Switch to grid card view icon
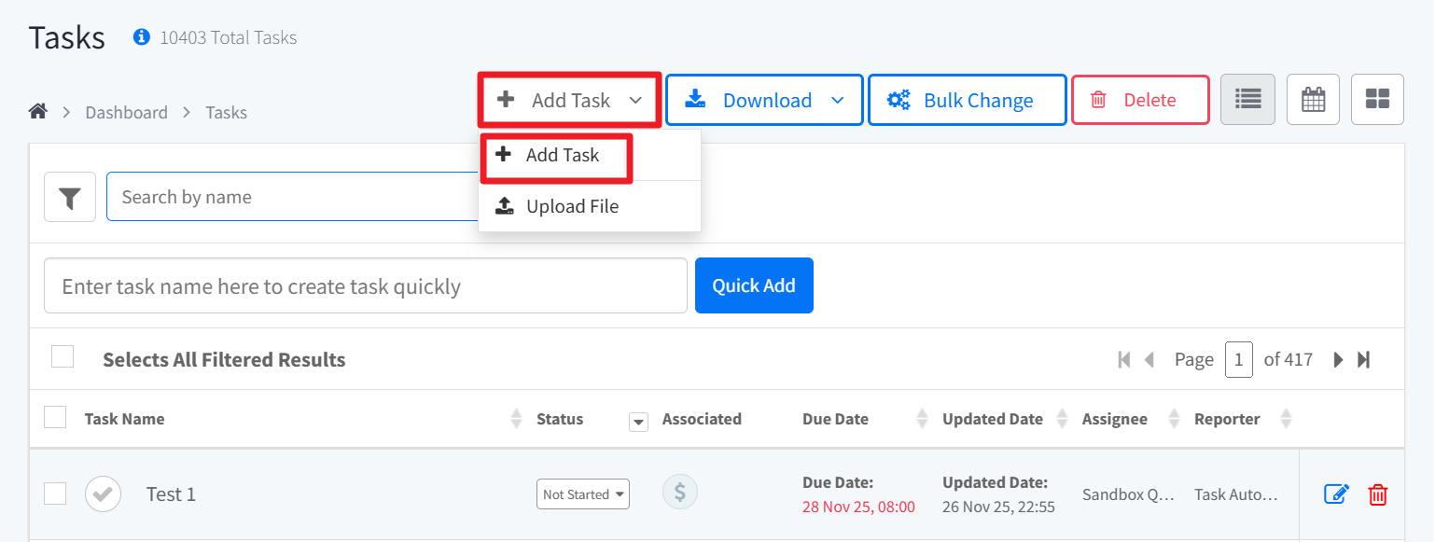Image resolution: width=1435 pixels, height=542 pixels. [x=1377, y=99]
